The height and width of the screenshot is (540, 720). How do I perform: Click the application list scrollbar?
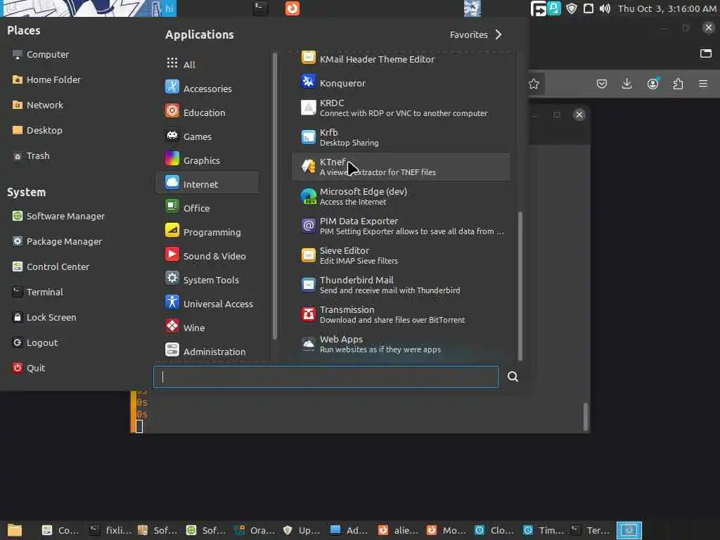[x=520, y=285]
